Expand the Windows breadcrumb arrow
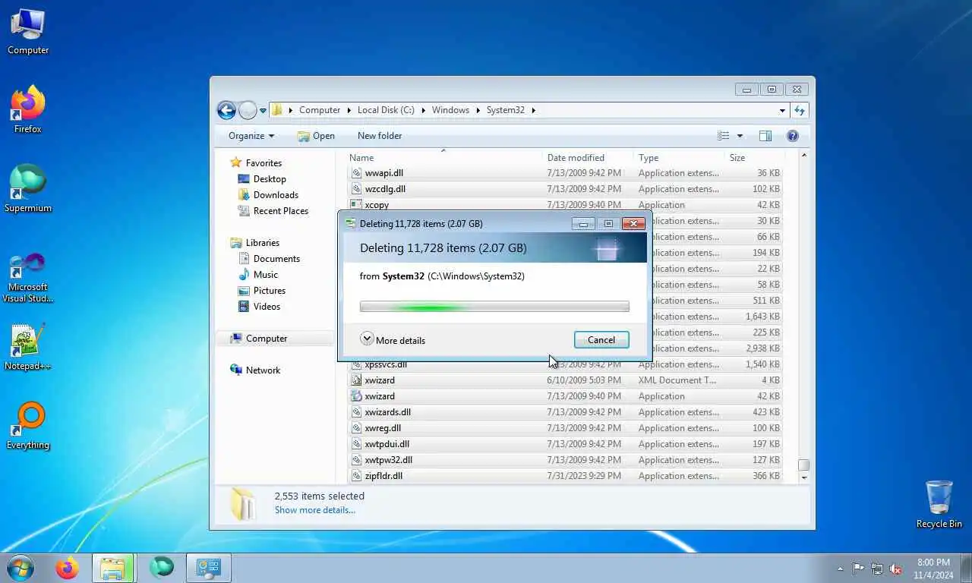972x583 pixels. coord(478,110)
